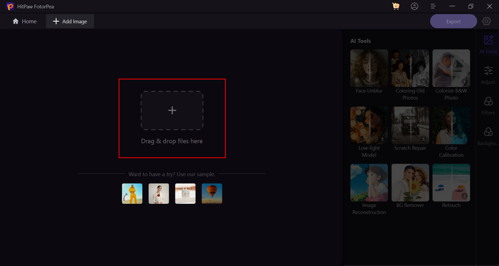
Task: Choose the Scratch Repair thumbnail
Action: (x=410, y=125)
